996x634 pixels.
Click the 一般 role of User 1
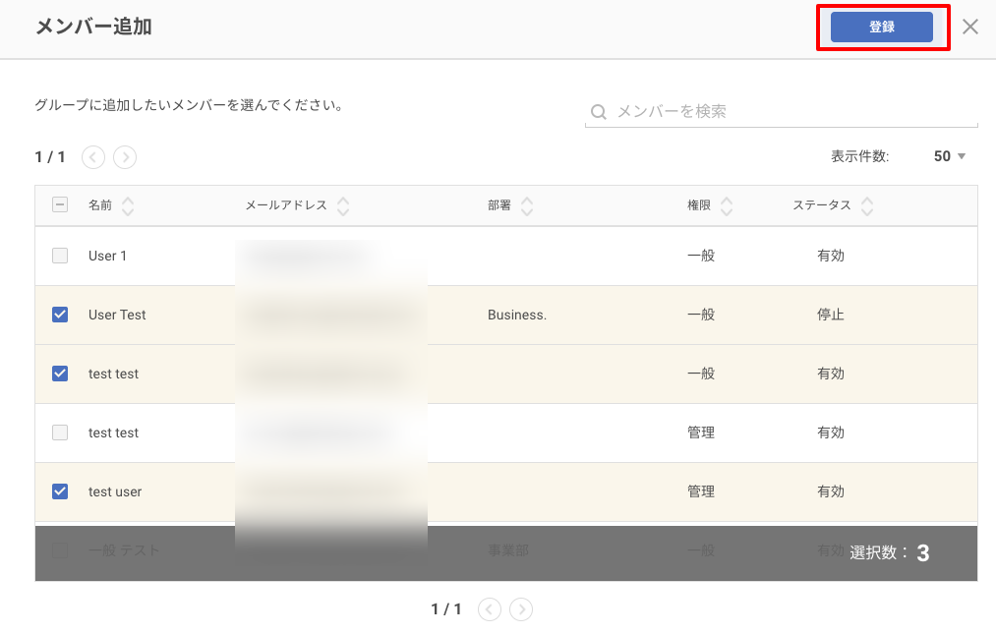pyautogui.click(x=701, y=256)
